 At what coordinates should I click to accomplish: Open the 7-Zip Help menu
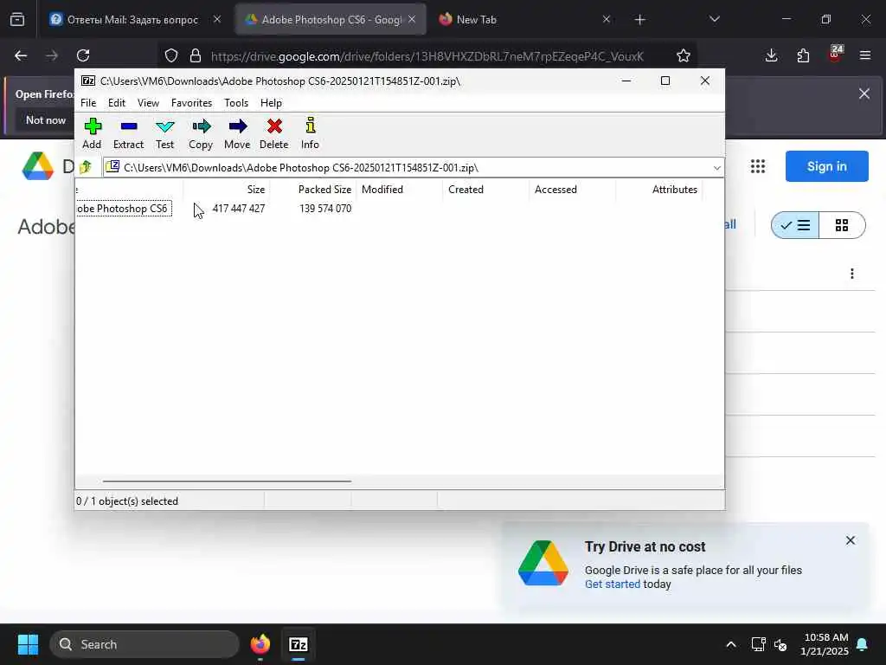271,103
